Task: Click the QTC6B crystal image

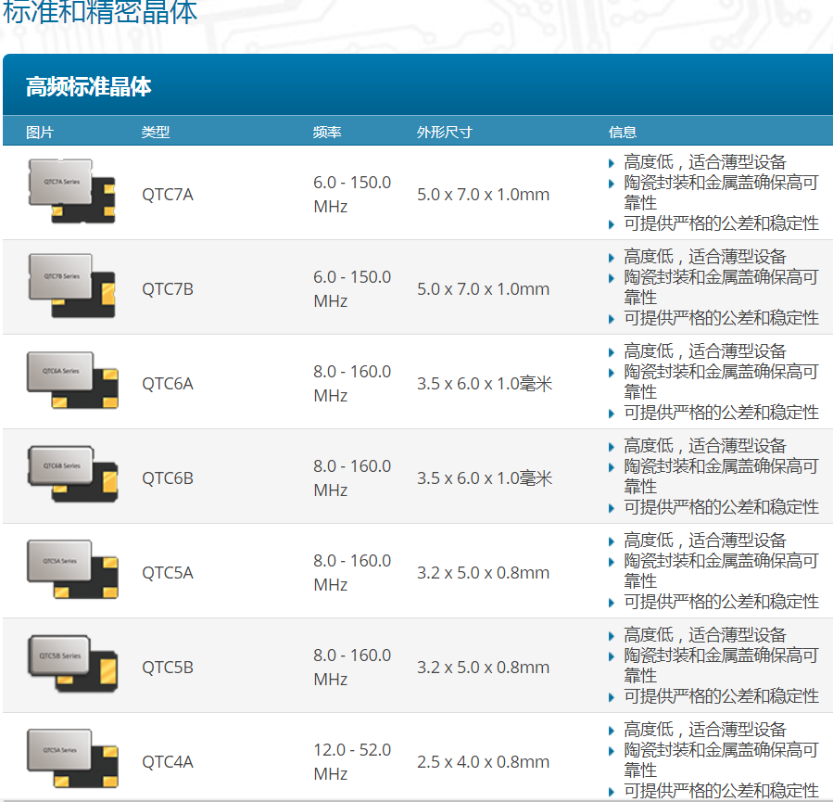Action: tap(71, 475)
